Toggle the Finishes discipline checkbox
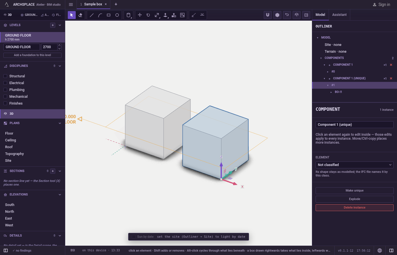Image resolution: width=397 pixels, height=255 pixels. click(5, 103)
